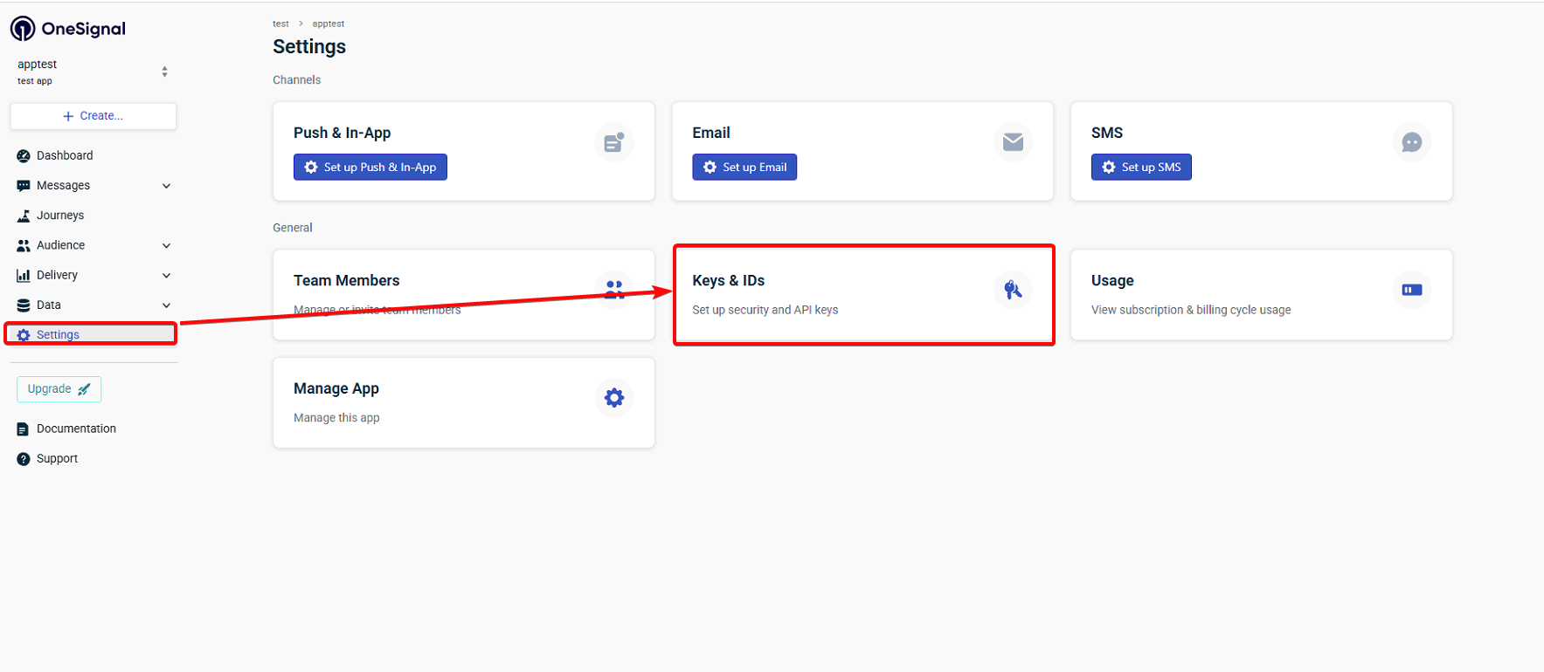This screenshot has height=672, width=1544.
Task: Click the Keys & IDs key icon
Action: 1013,290
